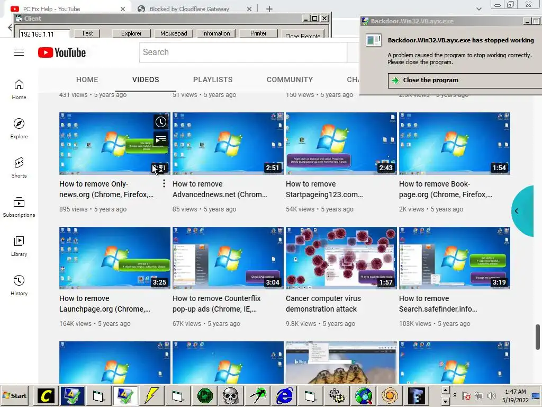
Task: Open Explore in the YouTube sidebar
Action: pos(19,128)
